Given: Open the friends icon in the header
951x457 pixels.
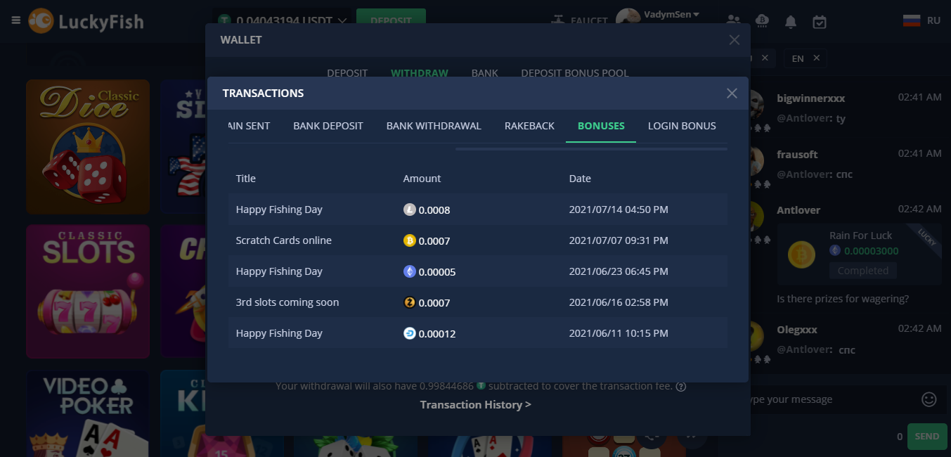Looking at the screenshot, I should click(733, 21).
